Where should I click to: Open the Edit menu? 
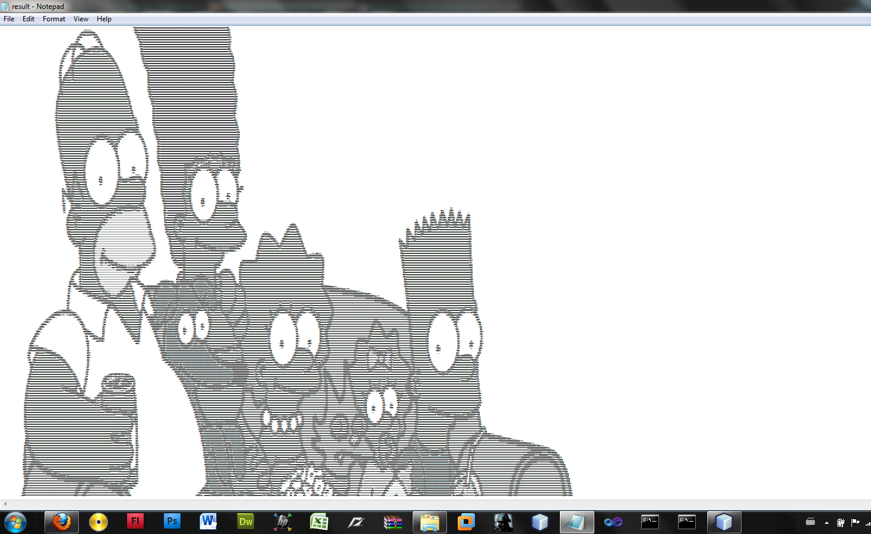(x=28, y=19)
